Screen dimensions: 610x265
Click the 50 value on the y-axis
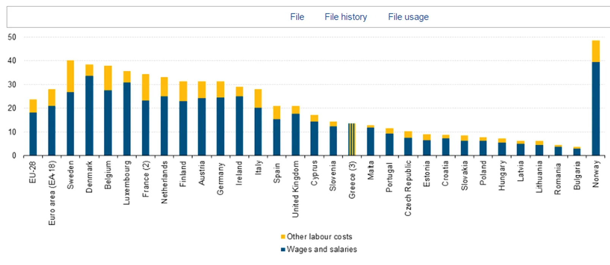(x=12, y=37)
